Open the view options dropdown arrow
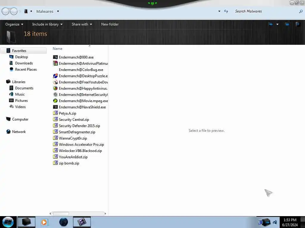 pos(277,24)
